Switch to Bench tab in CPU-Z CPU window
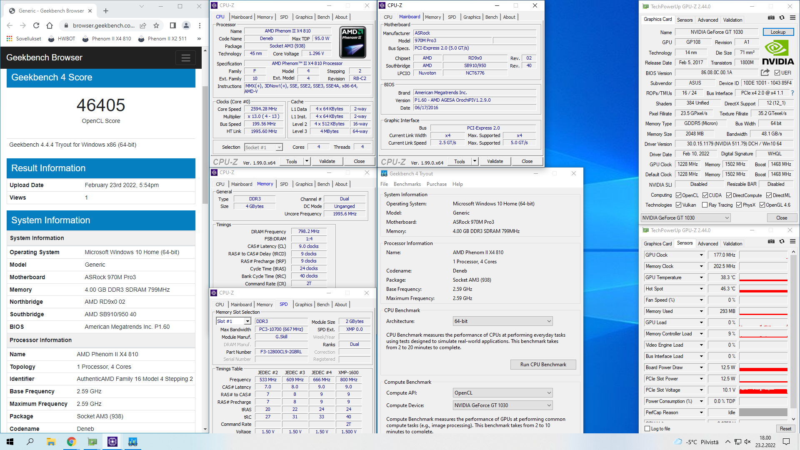This screenshot has height=450, width=800. [x=323, y=17]
